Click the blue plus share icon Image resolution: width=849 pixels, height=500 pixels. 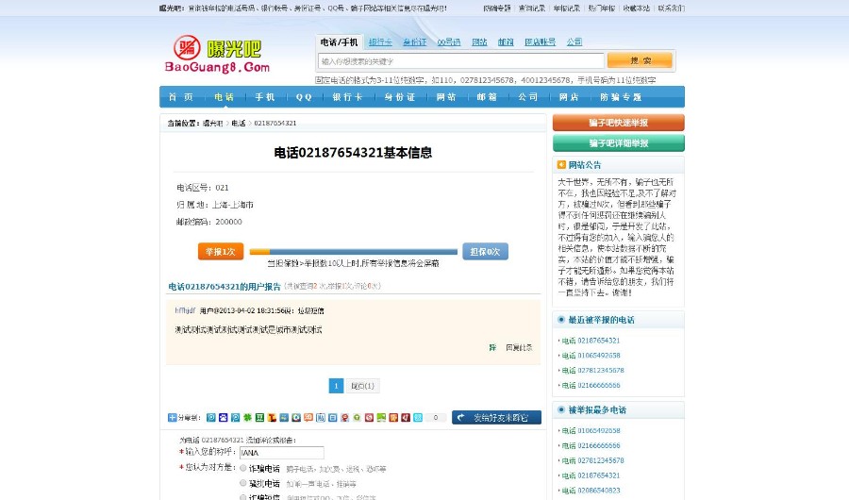pos(172,417)
